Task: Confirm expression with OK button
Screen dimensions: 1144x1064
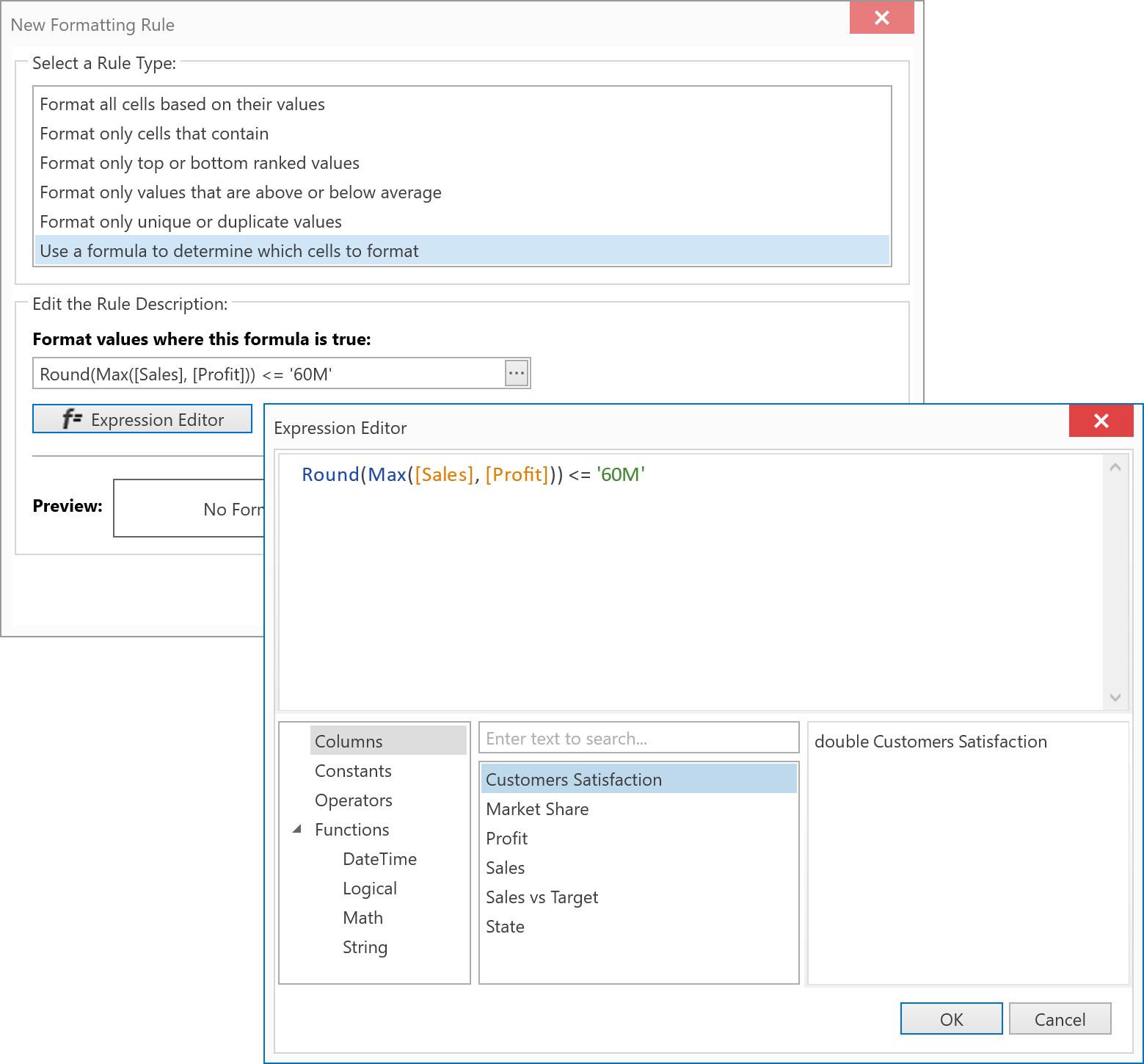Action: pyautogui.click(x=951, y=1018)
